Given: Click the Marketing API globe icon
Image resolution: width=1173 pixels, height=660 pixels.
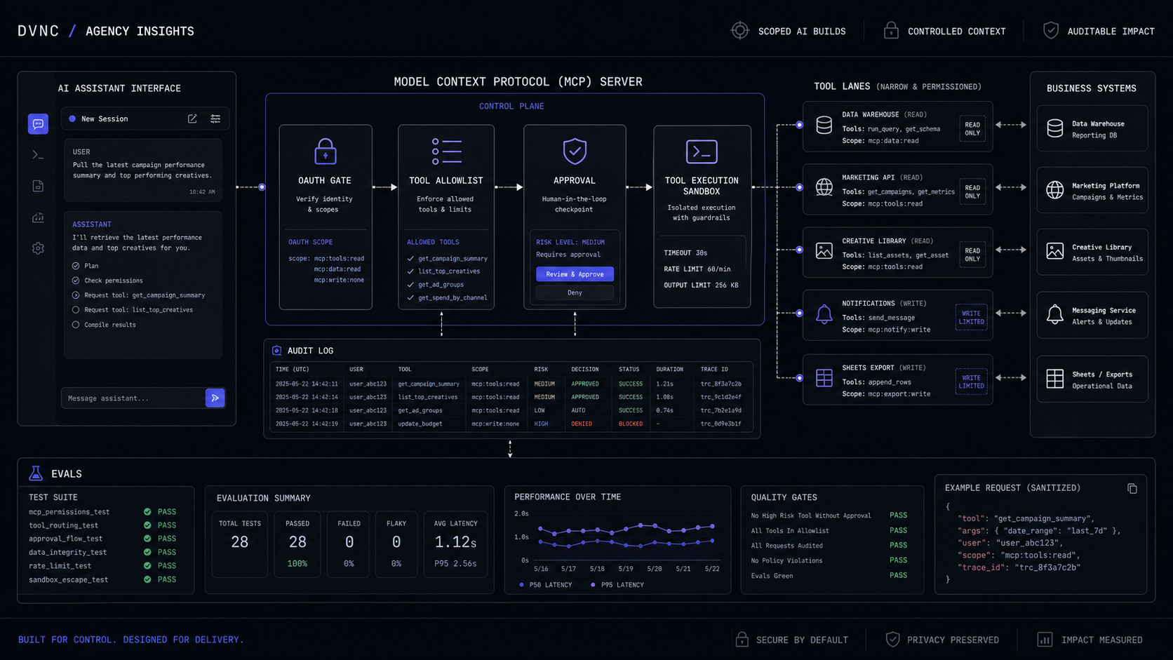Looking at the screenshot, I should (x=824, y=187).
